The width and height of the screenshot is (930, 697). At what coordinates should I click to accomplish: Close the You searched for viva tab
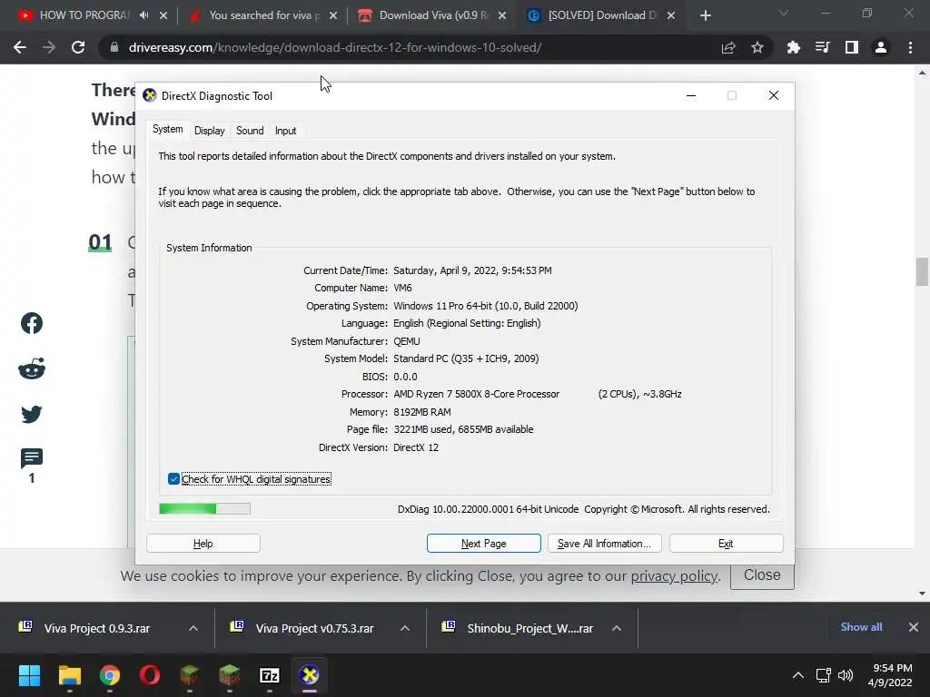[x=333, y=15]
